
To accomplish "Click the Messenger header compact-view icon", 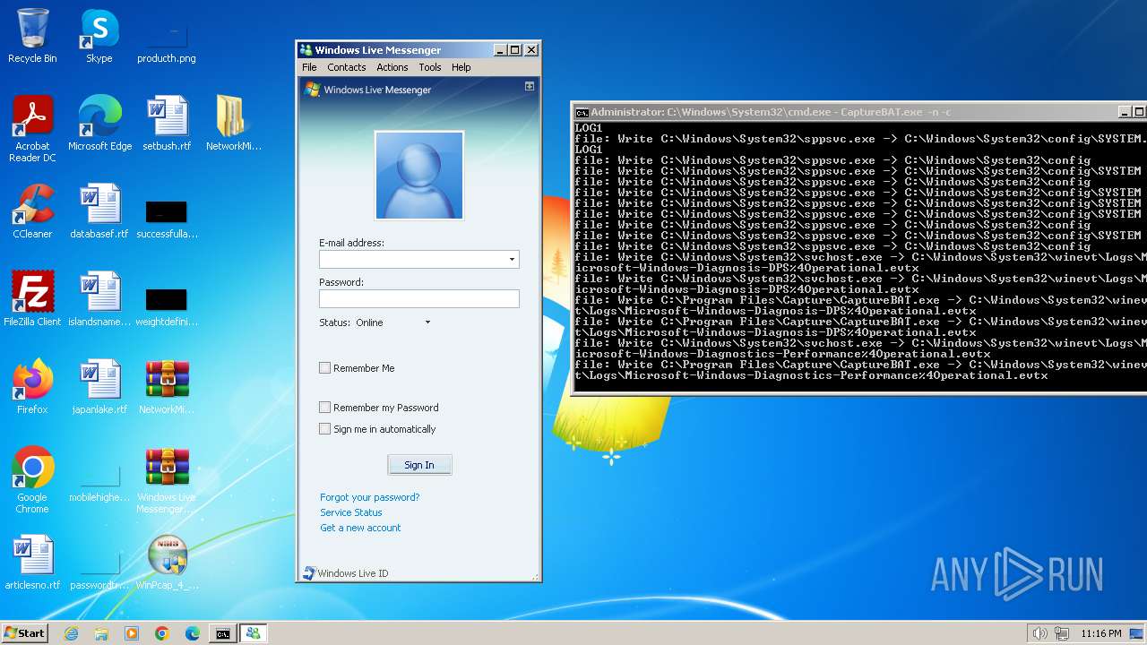I will pos(530,86).
